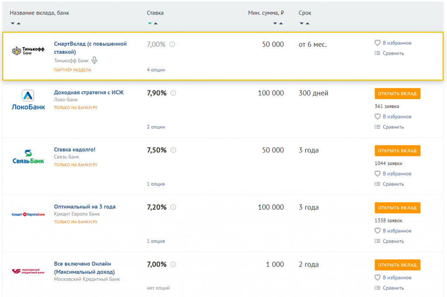This screenshot has width=447, height=297.
Task: Add Московский Кредитный deposit to favorites heart
Action: (377, 277)
